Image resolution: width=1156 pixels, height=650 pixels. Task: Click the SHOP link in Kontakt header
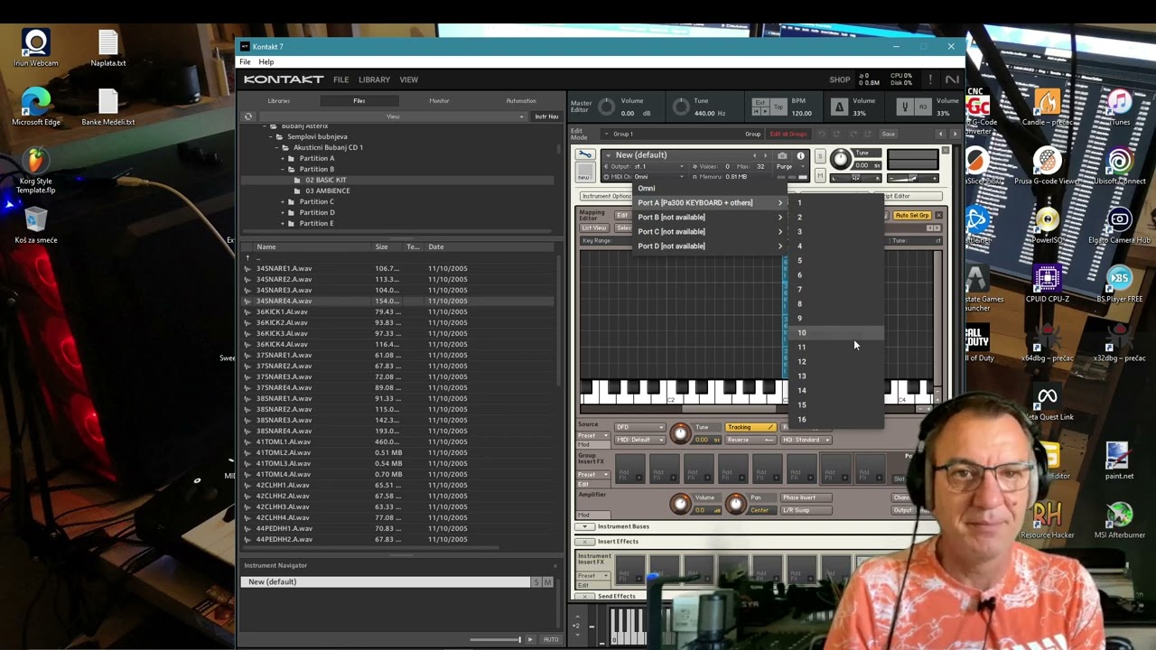tap(840, 79)
